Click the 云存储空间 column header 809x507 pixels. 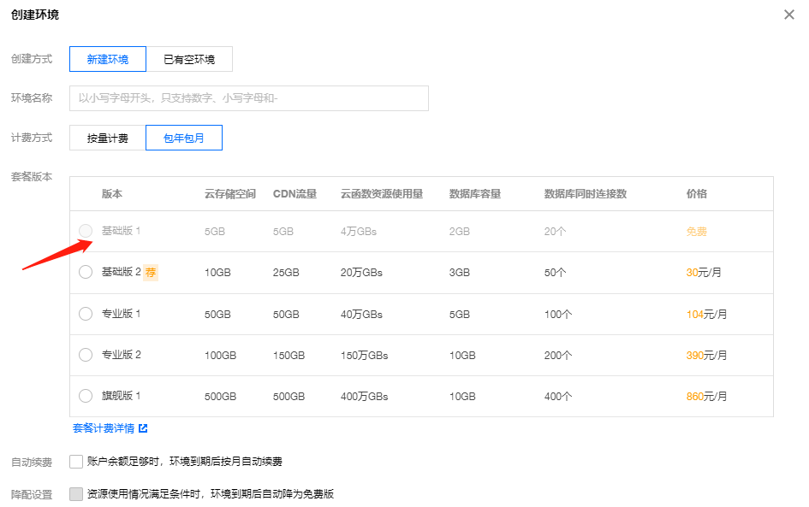tap(229, 194)
